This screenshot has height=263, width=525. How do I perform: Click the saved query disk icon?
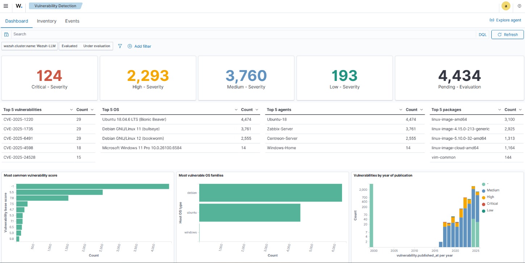pyautogui.click(x=6, y=34)
